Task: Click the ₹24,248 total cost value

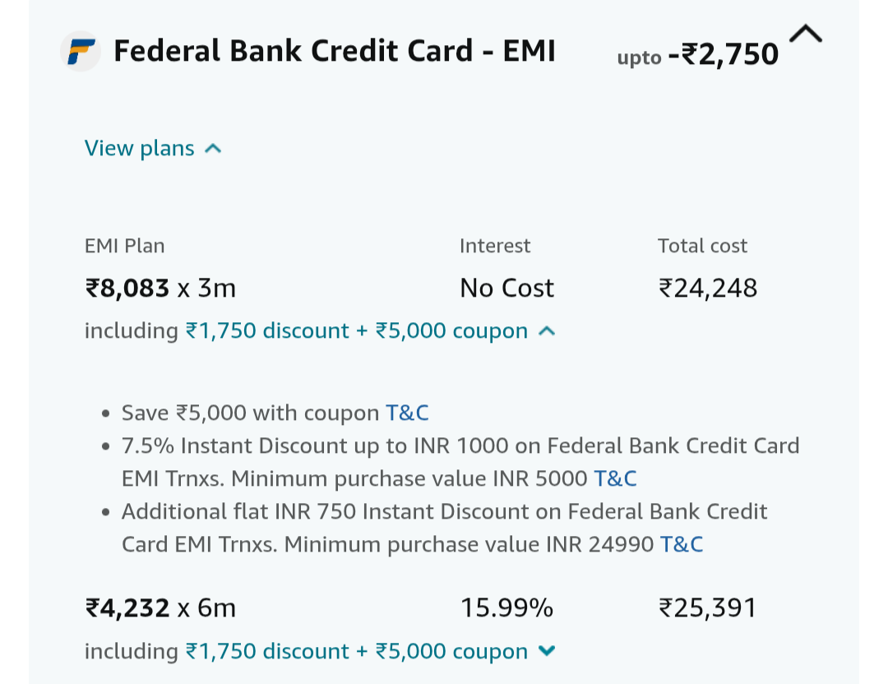Action: tap(707, 289)
